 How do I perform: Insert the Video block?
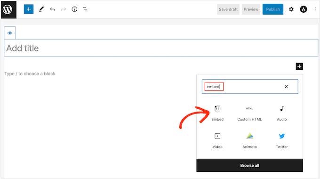(x=217, y=140)
